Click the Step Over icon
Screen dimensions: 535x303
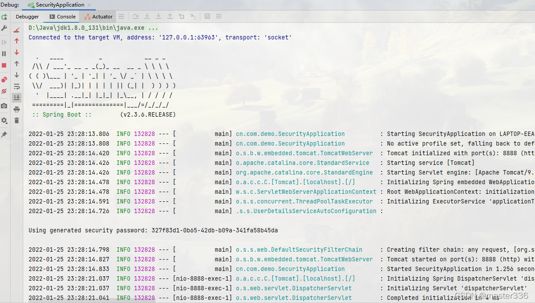click(x=136, y=17)
